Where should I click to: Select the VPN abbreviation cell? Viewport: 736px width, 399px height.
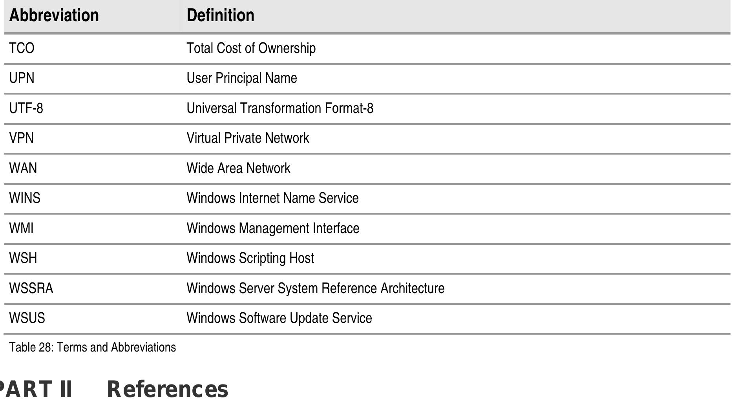(22, 138)
